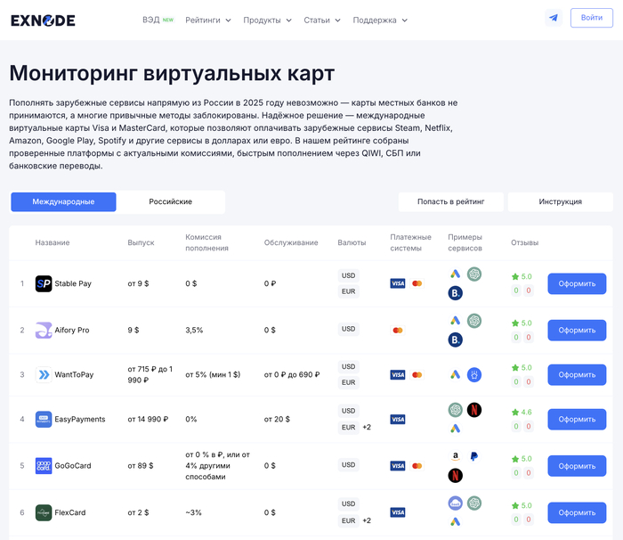
Task: Click Оформить for Stable Pay
Action: pos(577,283)
